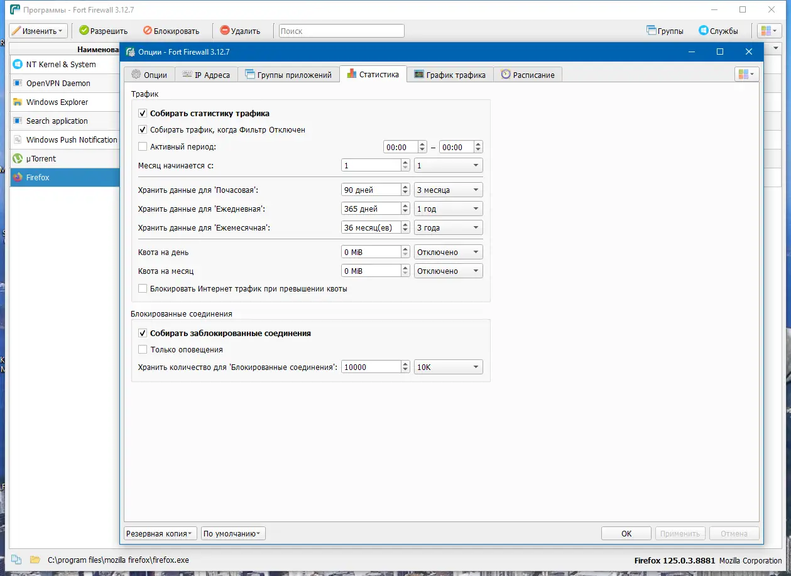Click the OK button

click(626, 533)
